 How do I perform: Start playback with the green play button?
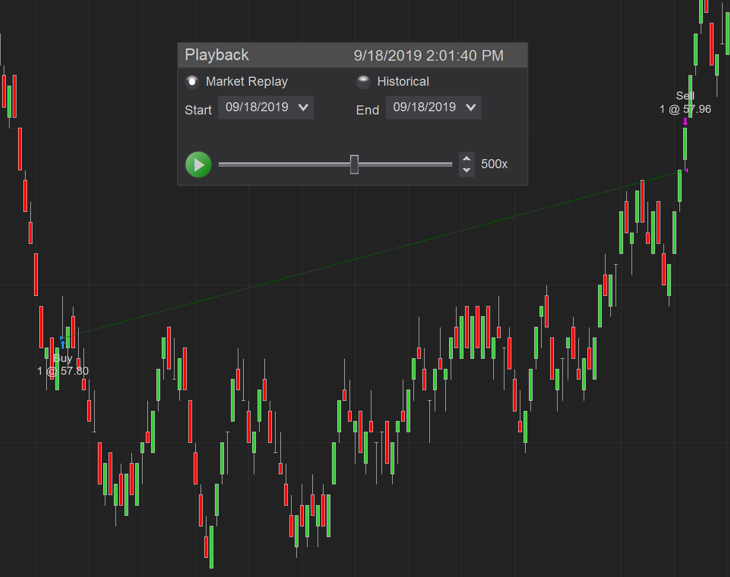pyautogui.click(x=198, y=164)
